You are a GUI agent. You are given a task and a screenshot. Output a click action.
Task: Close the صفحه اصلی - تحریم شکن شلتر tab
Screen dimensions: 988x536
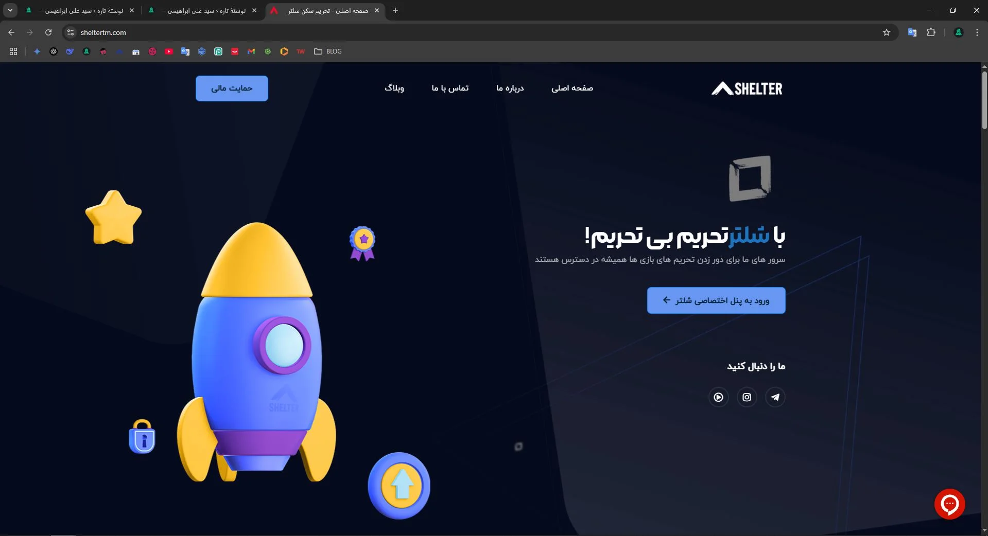(377, 10)
